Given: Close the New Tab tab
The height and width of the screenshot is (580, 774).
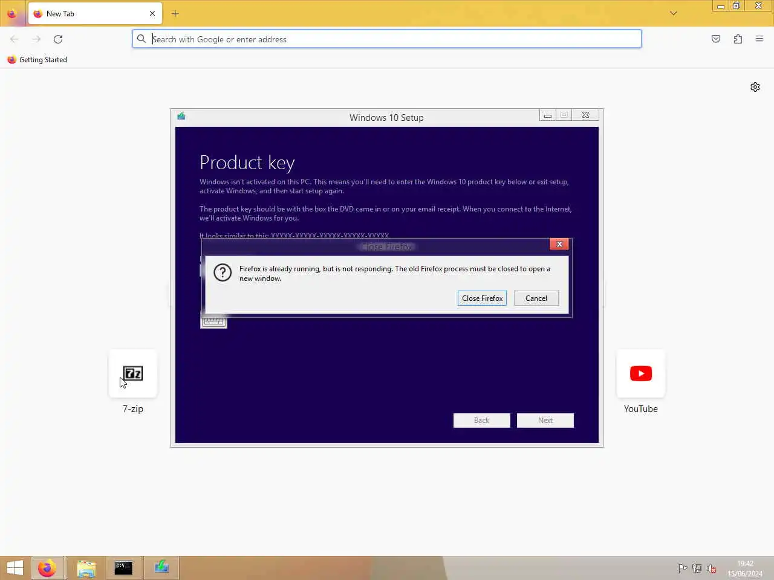Looking at the screenshot, I should (x=152, y=13).
